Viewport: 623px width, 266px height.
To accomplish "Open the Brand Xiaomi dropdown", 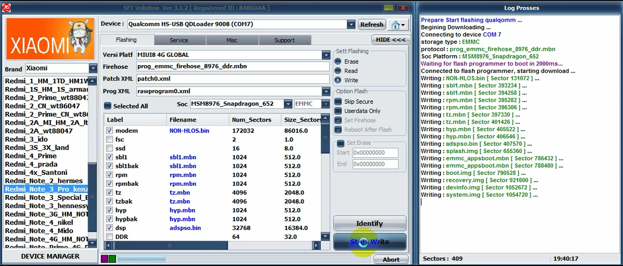I will pos(93,68).
